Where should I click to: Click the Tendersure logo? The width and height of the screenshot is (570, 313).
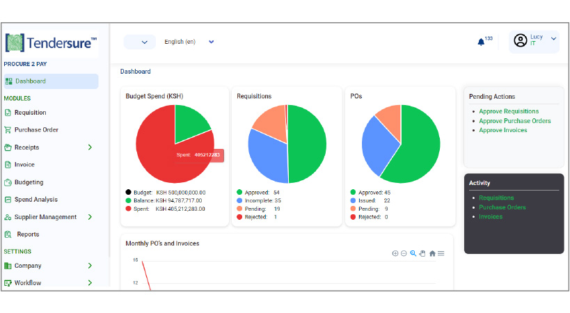coord(52,44)
